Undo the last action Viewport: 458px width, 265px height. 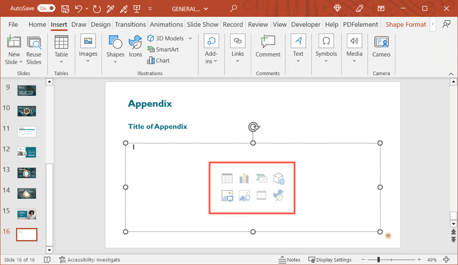click(78, 9)
